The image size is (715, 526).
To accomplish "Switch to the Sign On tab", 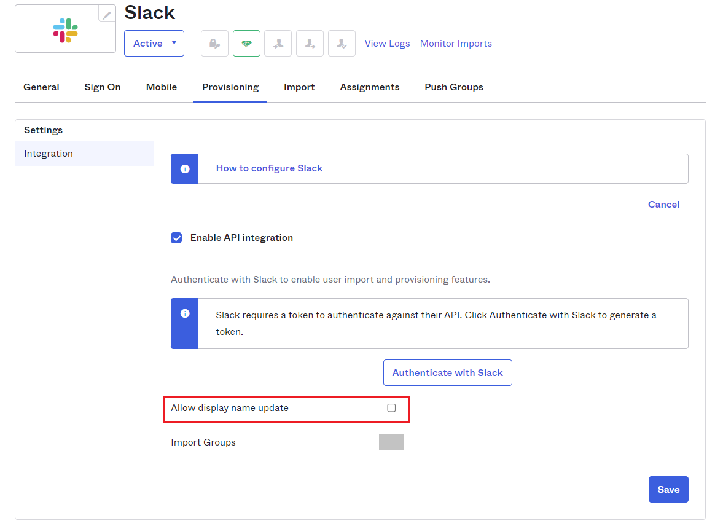I will pos(103,87).
